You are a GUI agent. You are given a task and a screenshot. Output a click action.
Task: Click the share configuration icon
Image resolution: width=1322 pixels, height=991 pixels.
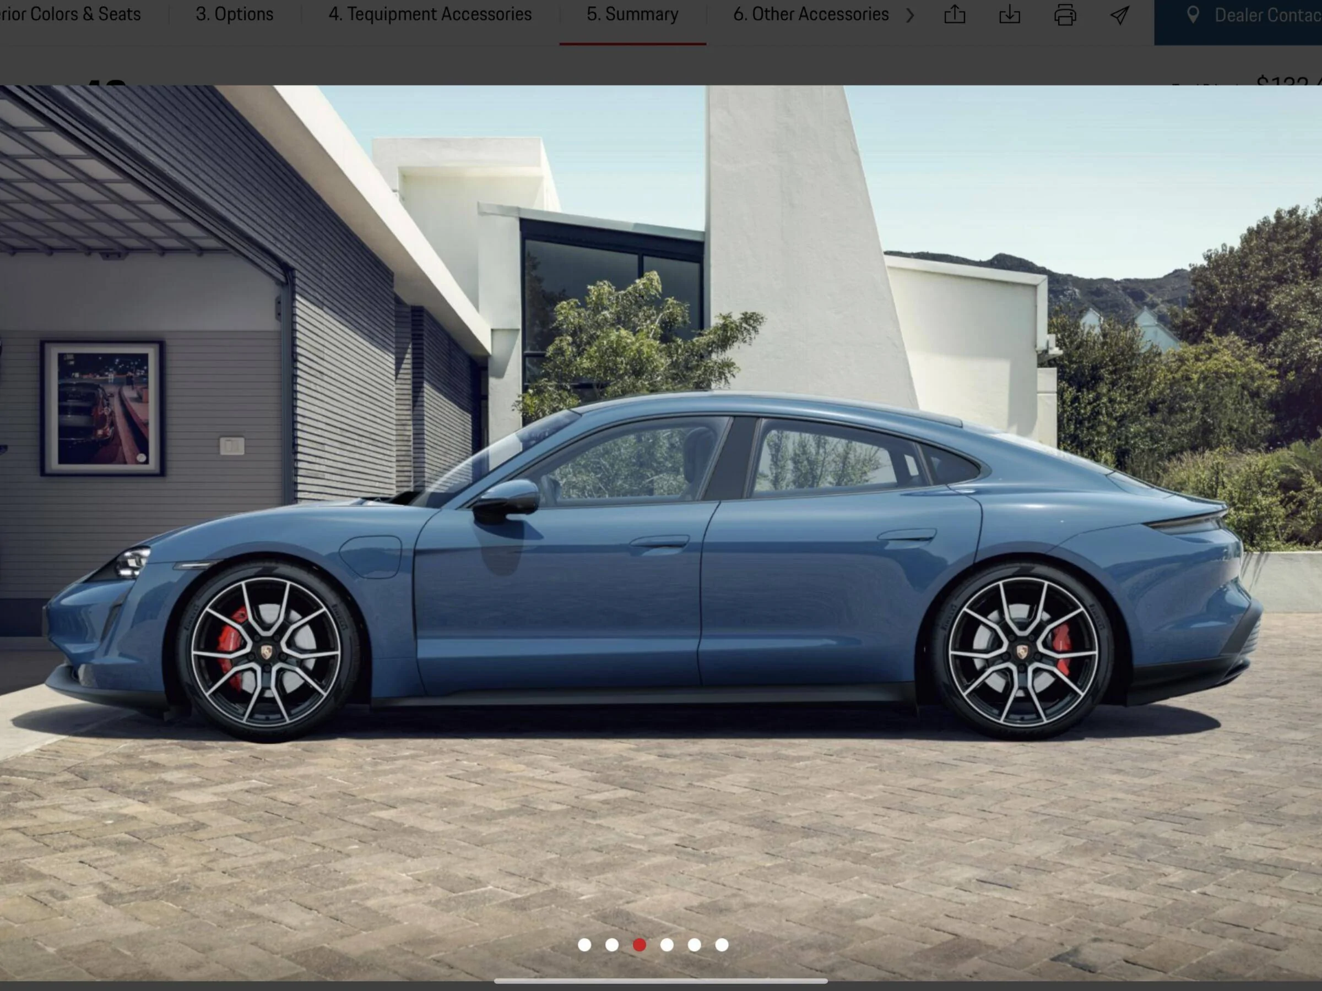coord(955,14)
